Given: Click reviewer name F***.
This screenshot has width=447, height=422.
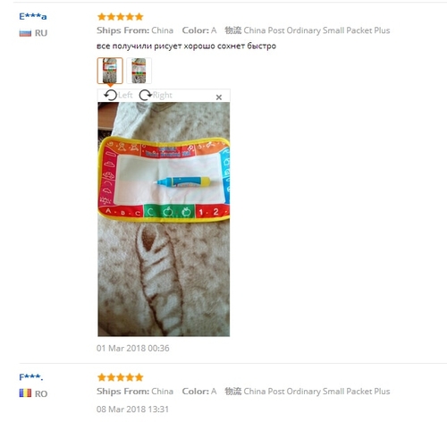Looking at the screenshot, I should [x=31, y=377].
